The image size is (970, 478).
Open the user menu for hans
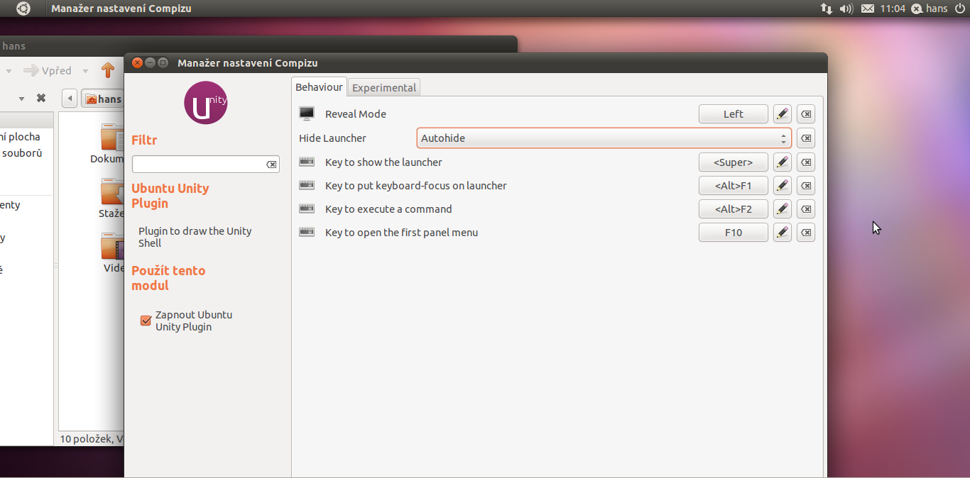930,9
